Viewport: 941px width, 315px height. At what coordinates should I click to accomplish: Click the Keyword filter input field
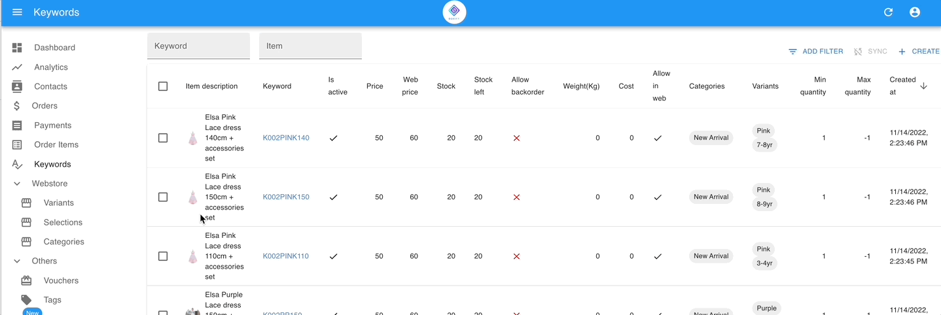[198, 46]
